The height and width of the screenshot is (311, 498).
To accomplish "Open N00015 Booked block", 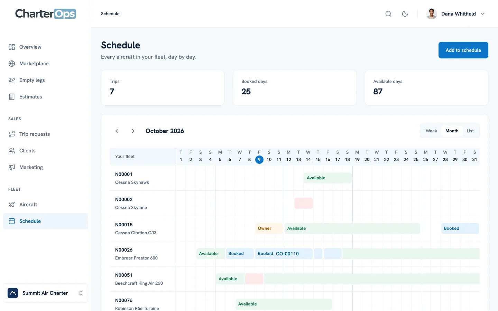I will tap(460, 228).
